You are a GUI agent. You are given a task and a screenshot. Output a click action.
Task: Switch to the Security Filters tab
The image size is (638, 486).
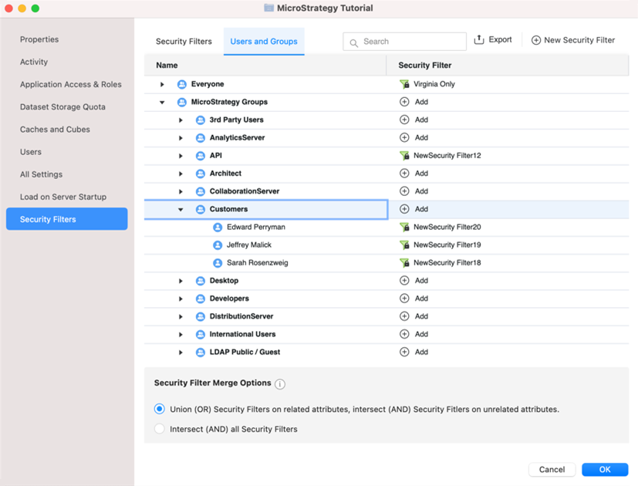(184, 42)
